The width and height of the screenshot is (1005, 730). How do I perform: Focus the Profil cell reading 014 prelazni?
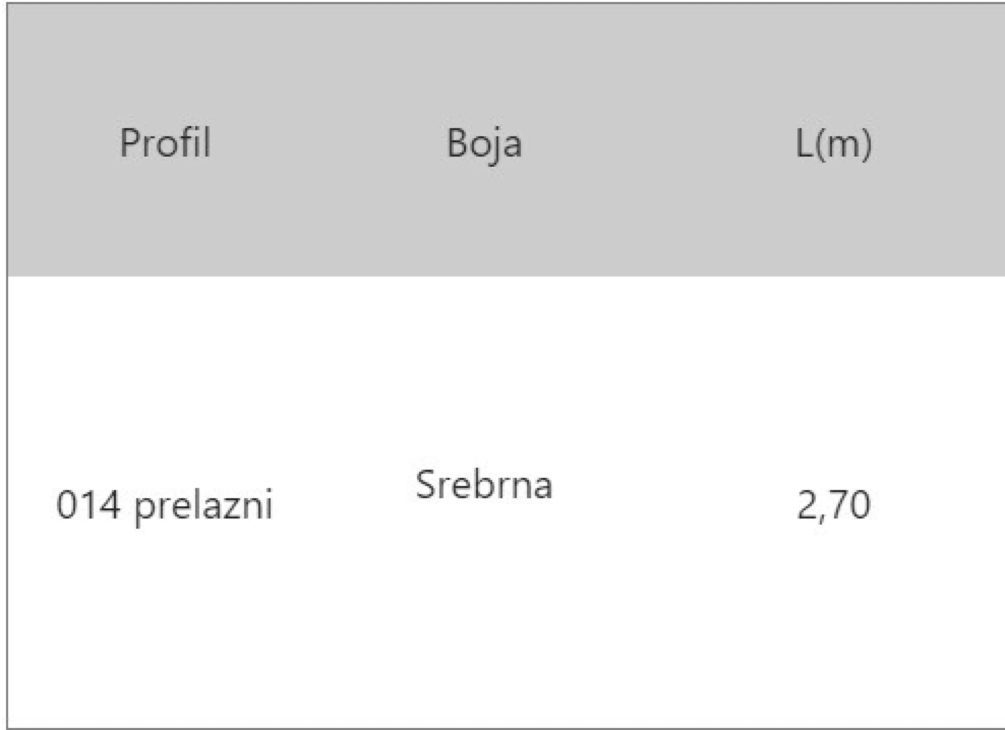(x=164, y=506)
